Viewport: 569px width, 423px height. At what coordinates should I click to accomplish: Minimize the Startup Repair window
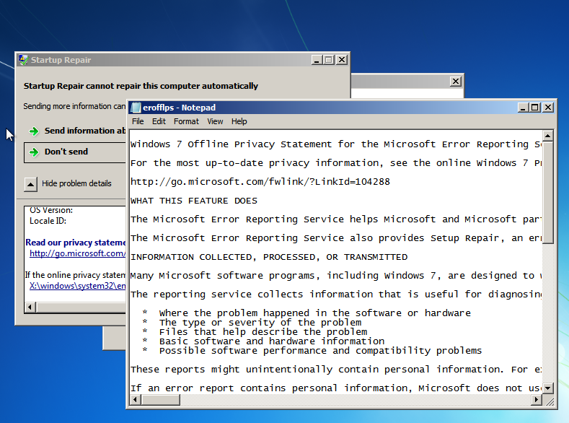(x=317, y=60)
